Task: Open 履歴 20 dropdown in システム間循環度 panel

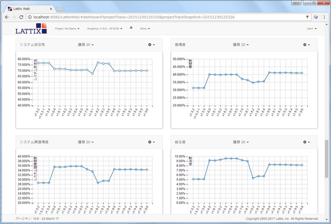Action: 86,142
